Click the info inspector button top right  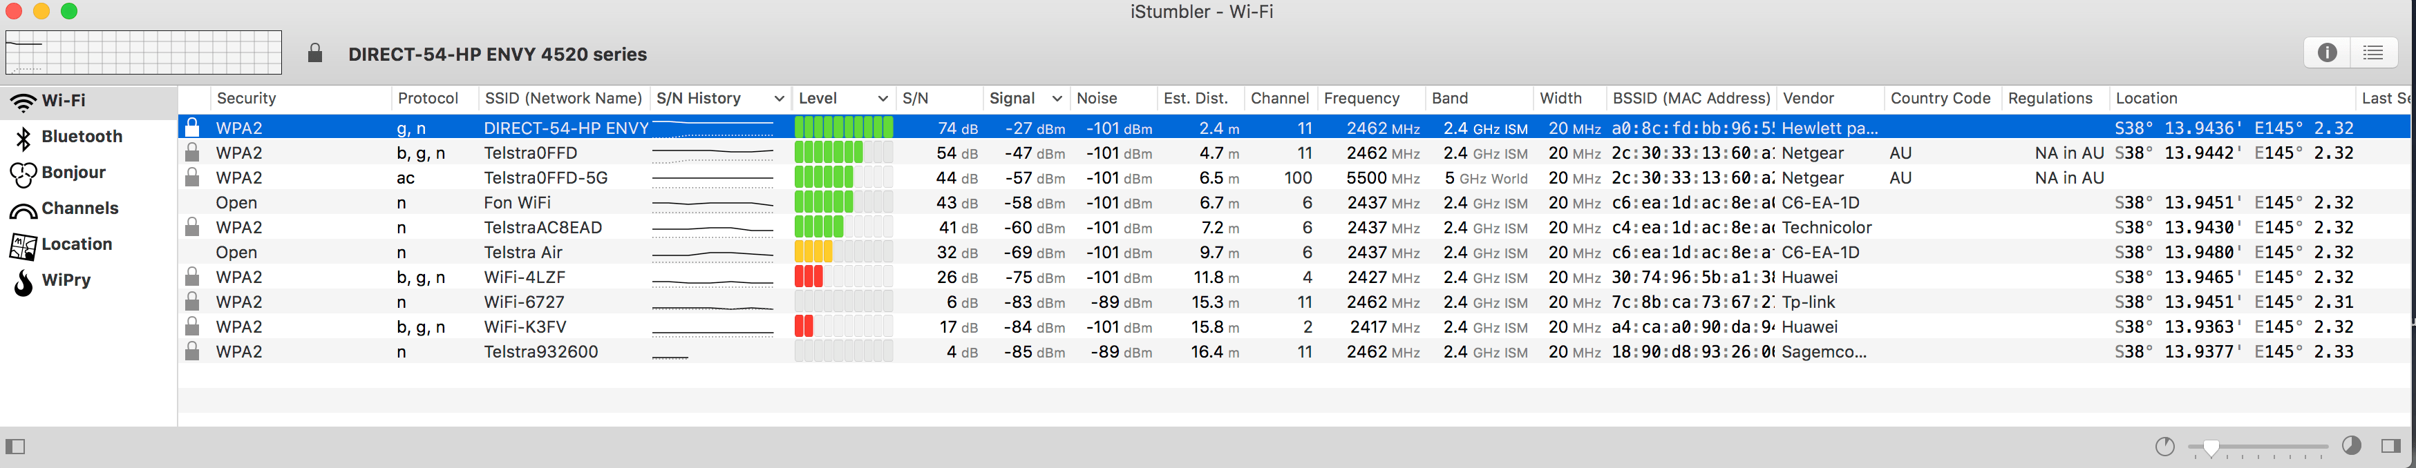(x=2328, y=52)
